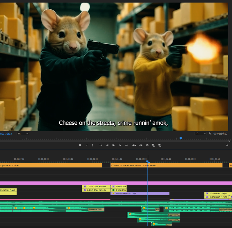Click the fx badge on the upper Shake Left To Right clip
Image resolution: width=232 pixels, height=228 pixels.
tap(207, 194)
